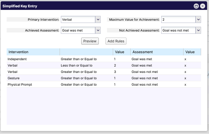The width and height of the screenshot is (209, 134).
Task: Select the Assessment column header
Action: pyautogui.click(x=157, y=52)
